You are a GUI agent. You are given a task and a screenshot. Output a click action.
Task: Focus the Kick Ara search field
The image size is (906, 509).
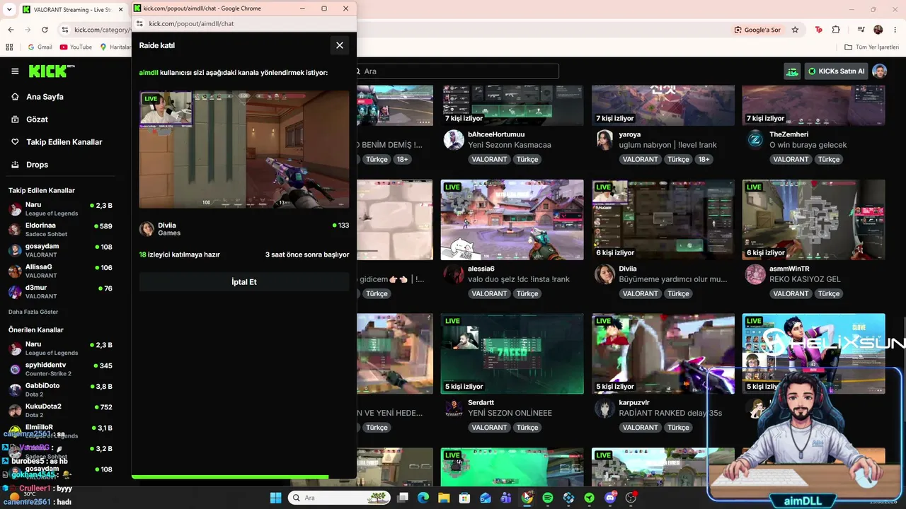(x=458, y=71)
